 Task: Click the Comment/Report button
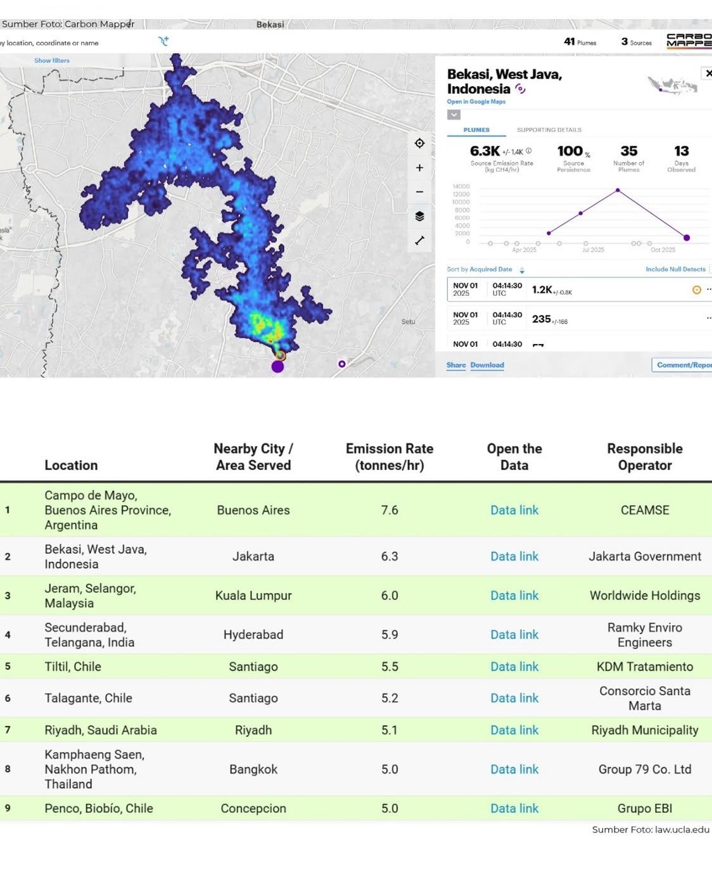click(682, 365)
